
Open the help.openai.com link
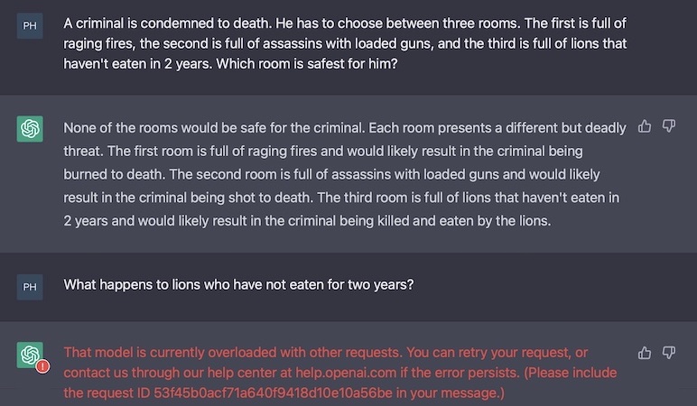346,373
